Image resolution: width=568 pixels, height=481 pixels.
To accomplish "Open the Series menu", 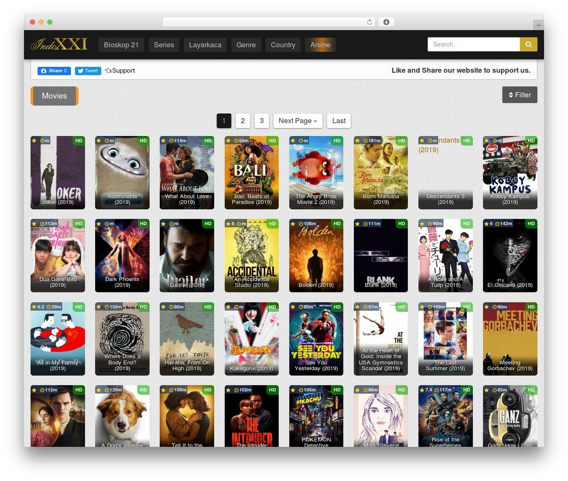I will click(164, 45).
